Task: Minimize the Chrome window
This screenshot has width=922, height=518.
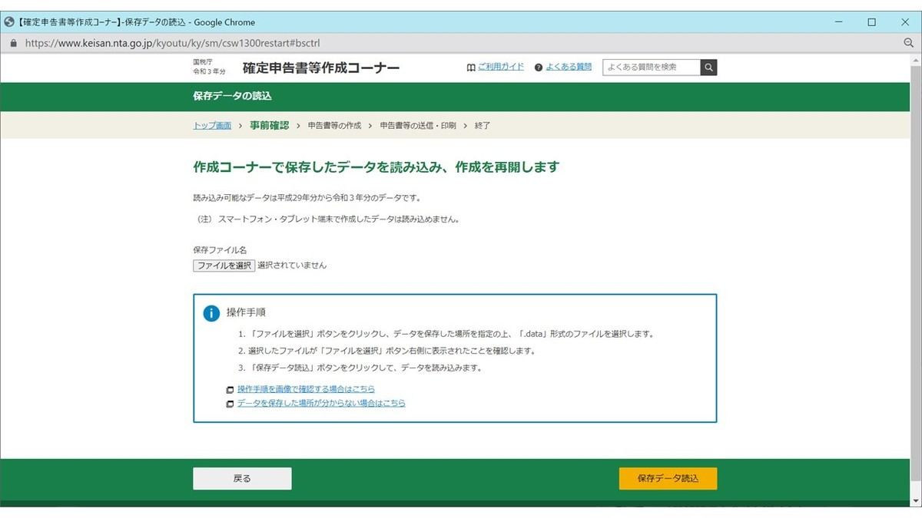Action: pos(838,22)
